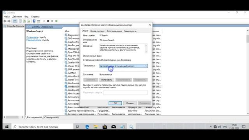Open File Explorer from the taskbar
The height and width of the screenshot is (140, 249).
click(x=96, y=127)
